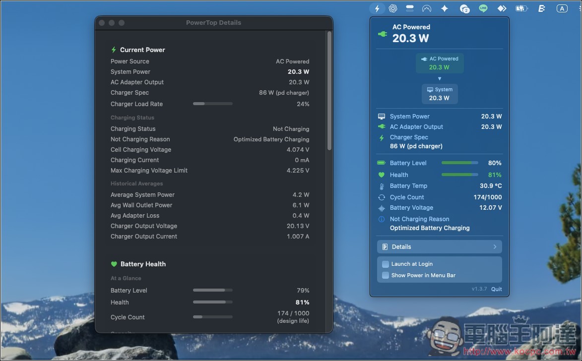This screenshot has width=582, height=361.
Task: Click the System flow box showing 20.3 W
Action: point(440,94)
